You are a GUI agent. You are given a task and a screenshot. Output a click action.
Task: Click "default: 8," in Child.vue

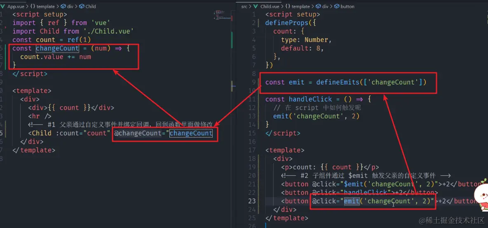tap(302, 48)
